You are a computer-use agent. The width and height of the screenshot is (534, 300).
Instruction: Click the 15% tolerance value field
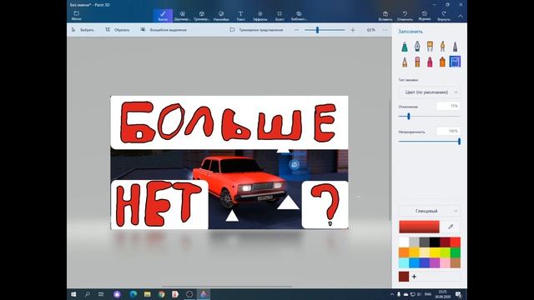(448, 106)
